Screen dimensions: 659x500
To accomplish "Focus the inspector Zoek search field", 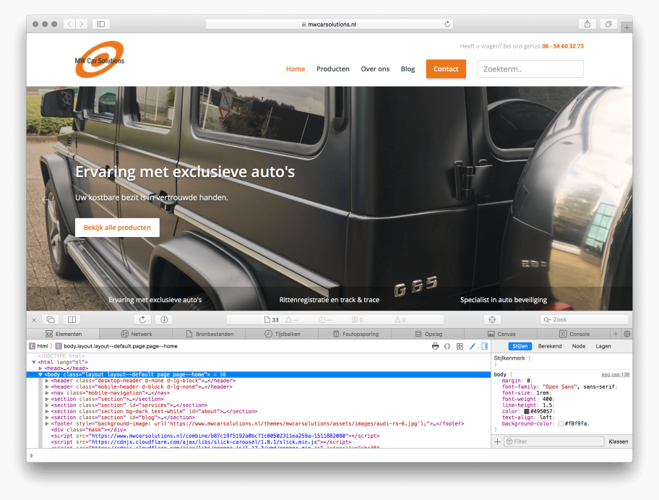I will click(x=584, y=320).
